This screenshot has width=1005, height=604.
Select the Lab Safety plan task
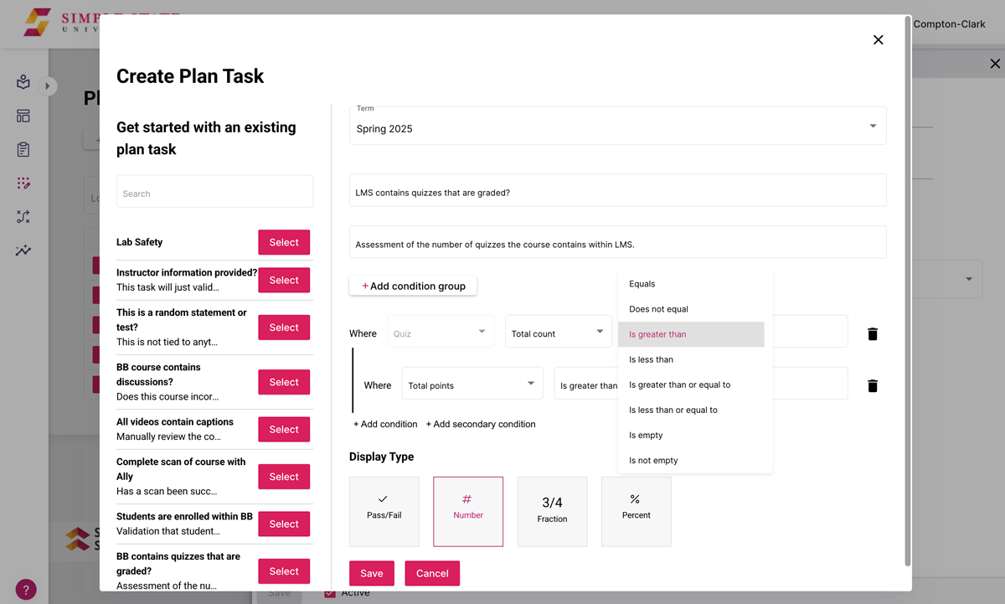pyautogui.click(x=284, y=242)
